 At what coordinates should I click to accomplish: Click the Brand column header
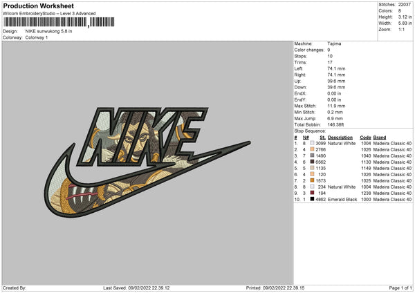click(380, 138)
